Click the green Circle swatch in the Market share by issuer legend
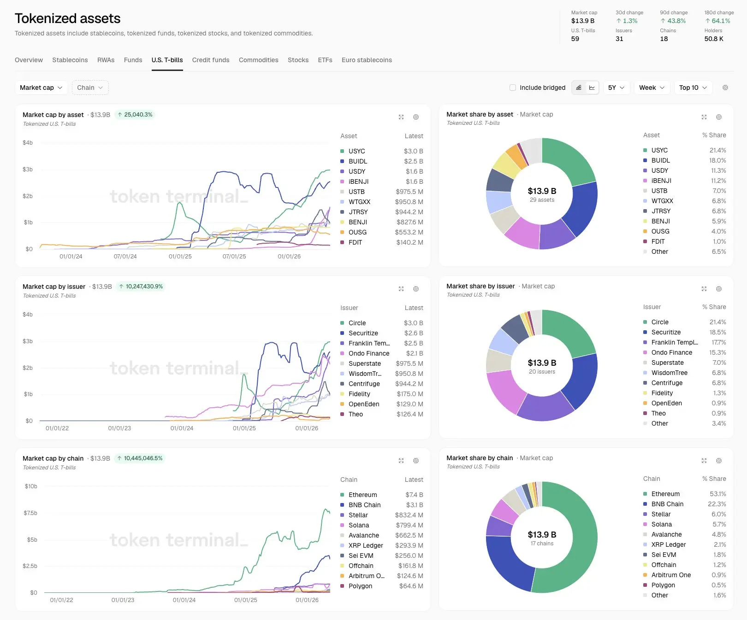Image resolution: width=747 pixels, height=620 pixels. click(645, 322)
